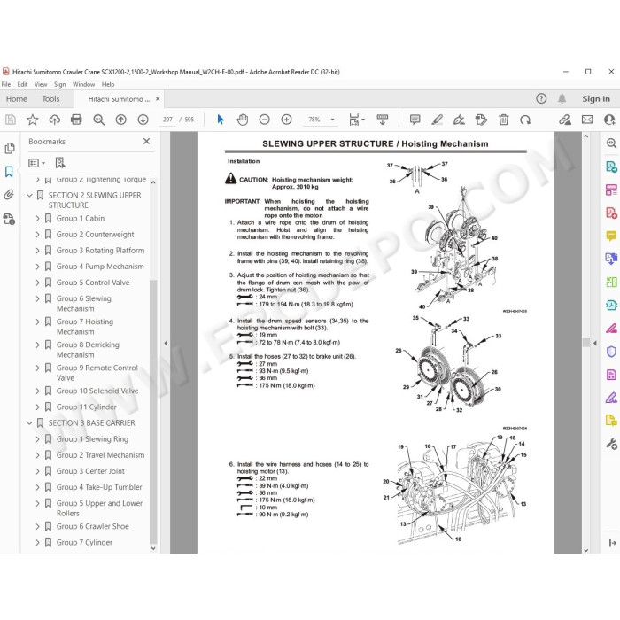This screenshot has height=620, width=620.
Task: Click the bookmarks panel scrollbar thumb
Action: tap(153, 411)
